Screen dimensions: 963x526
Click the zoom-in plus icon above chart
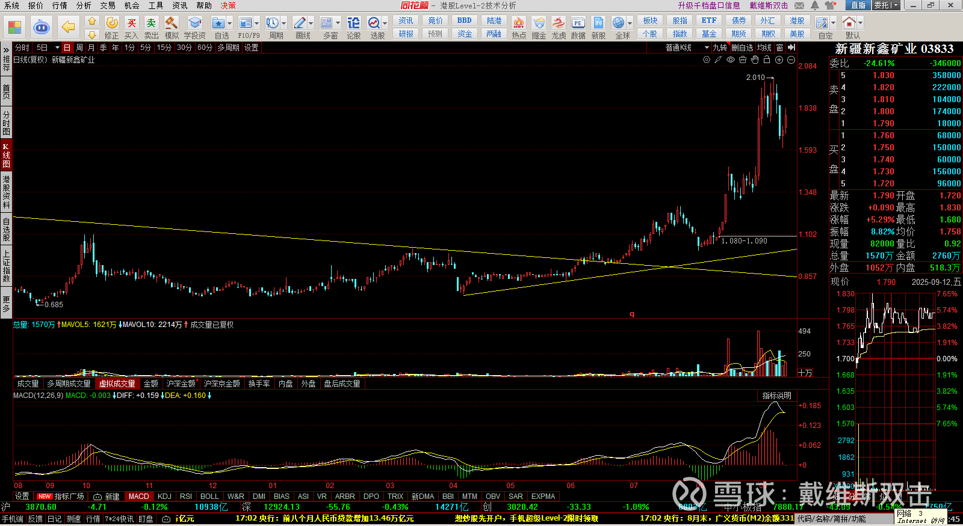779,60
